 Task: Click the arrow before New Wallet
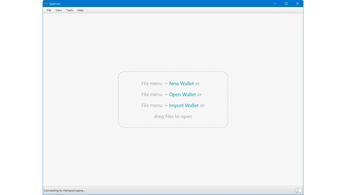coord(166,84)
